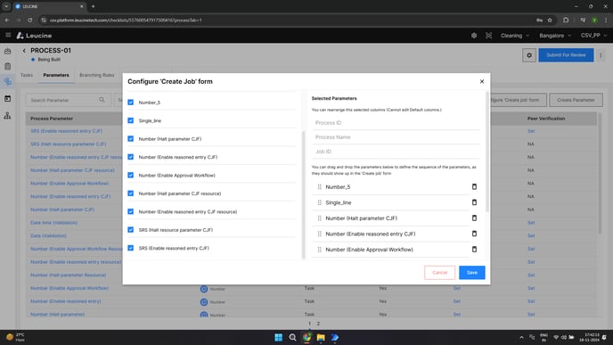Image resolution: width=613 pixels, height=345 pixels.
Task: Grab drag handle of Number_5 row
Action: point(319,187)
